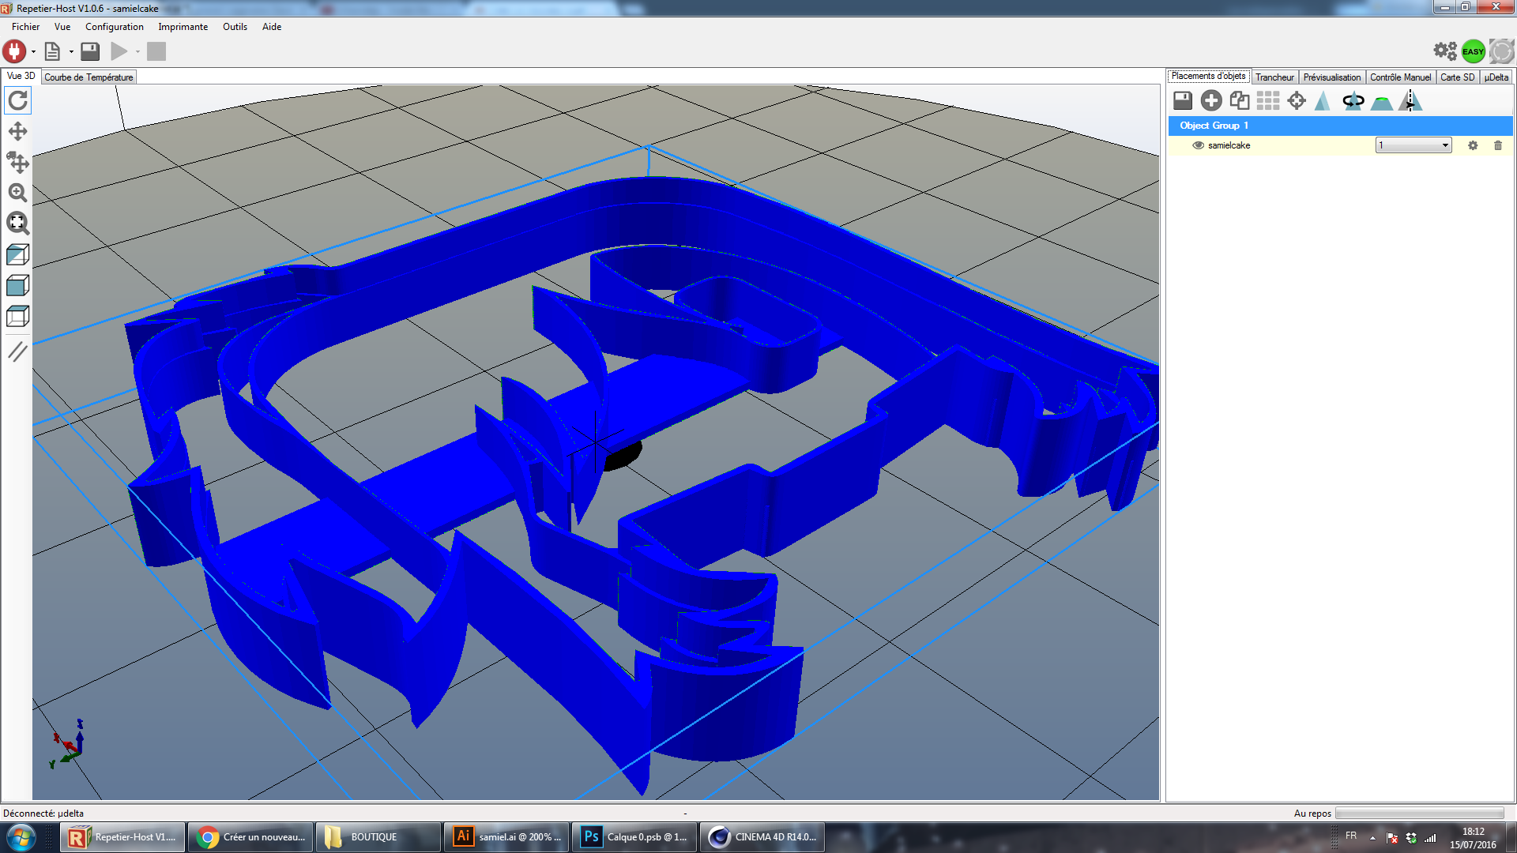Toggle visibility eye of samielcake
1517x853 pixels.
[x=1198, y=145]
